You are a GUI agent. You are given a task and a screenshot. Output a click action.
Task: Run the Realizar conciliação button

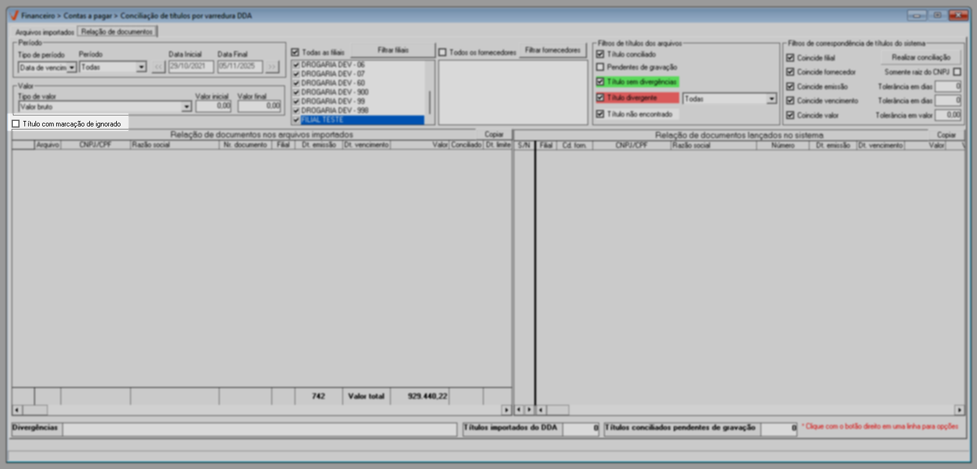pos(921,57)
